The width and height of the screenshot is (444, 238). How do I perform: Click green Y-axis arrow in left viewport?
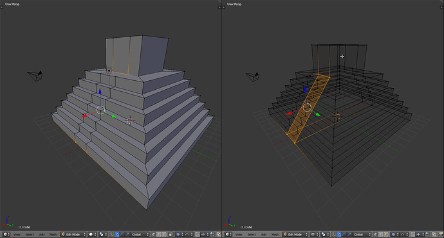pyautogui.click(x=114, y=116)
